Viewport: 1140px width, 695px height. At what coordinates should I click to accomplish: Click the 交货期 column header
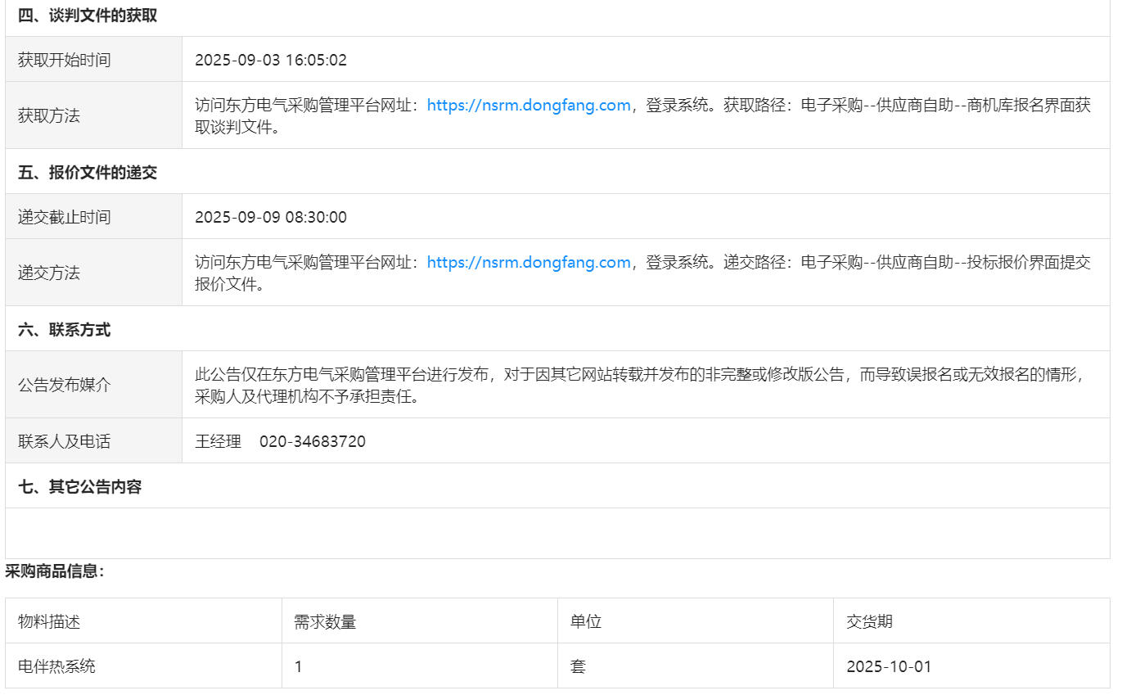869,621
